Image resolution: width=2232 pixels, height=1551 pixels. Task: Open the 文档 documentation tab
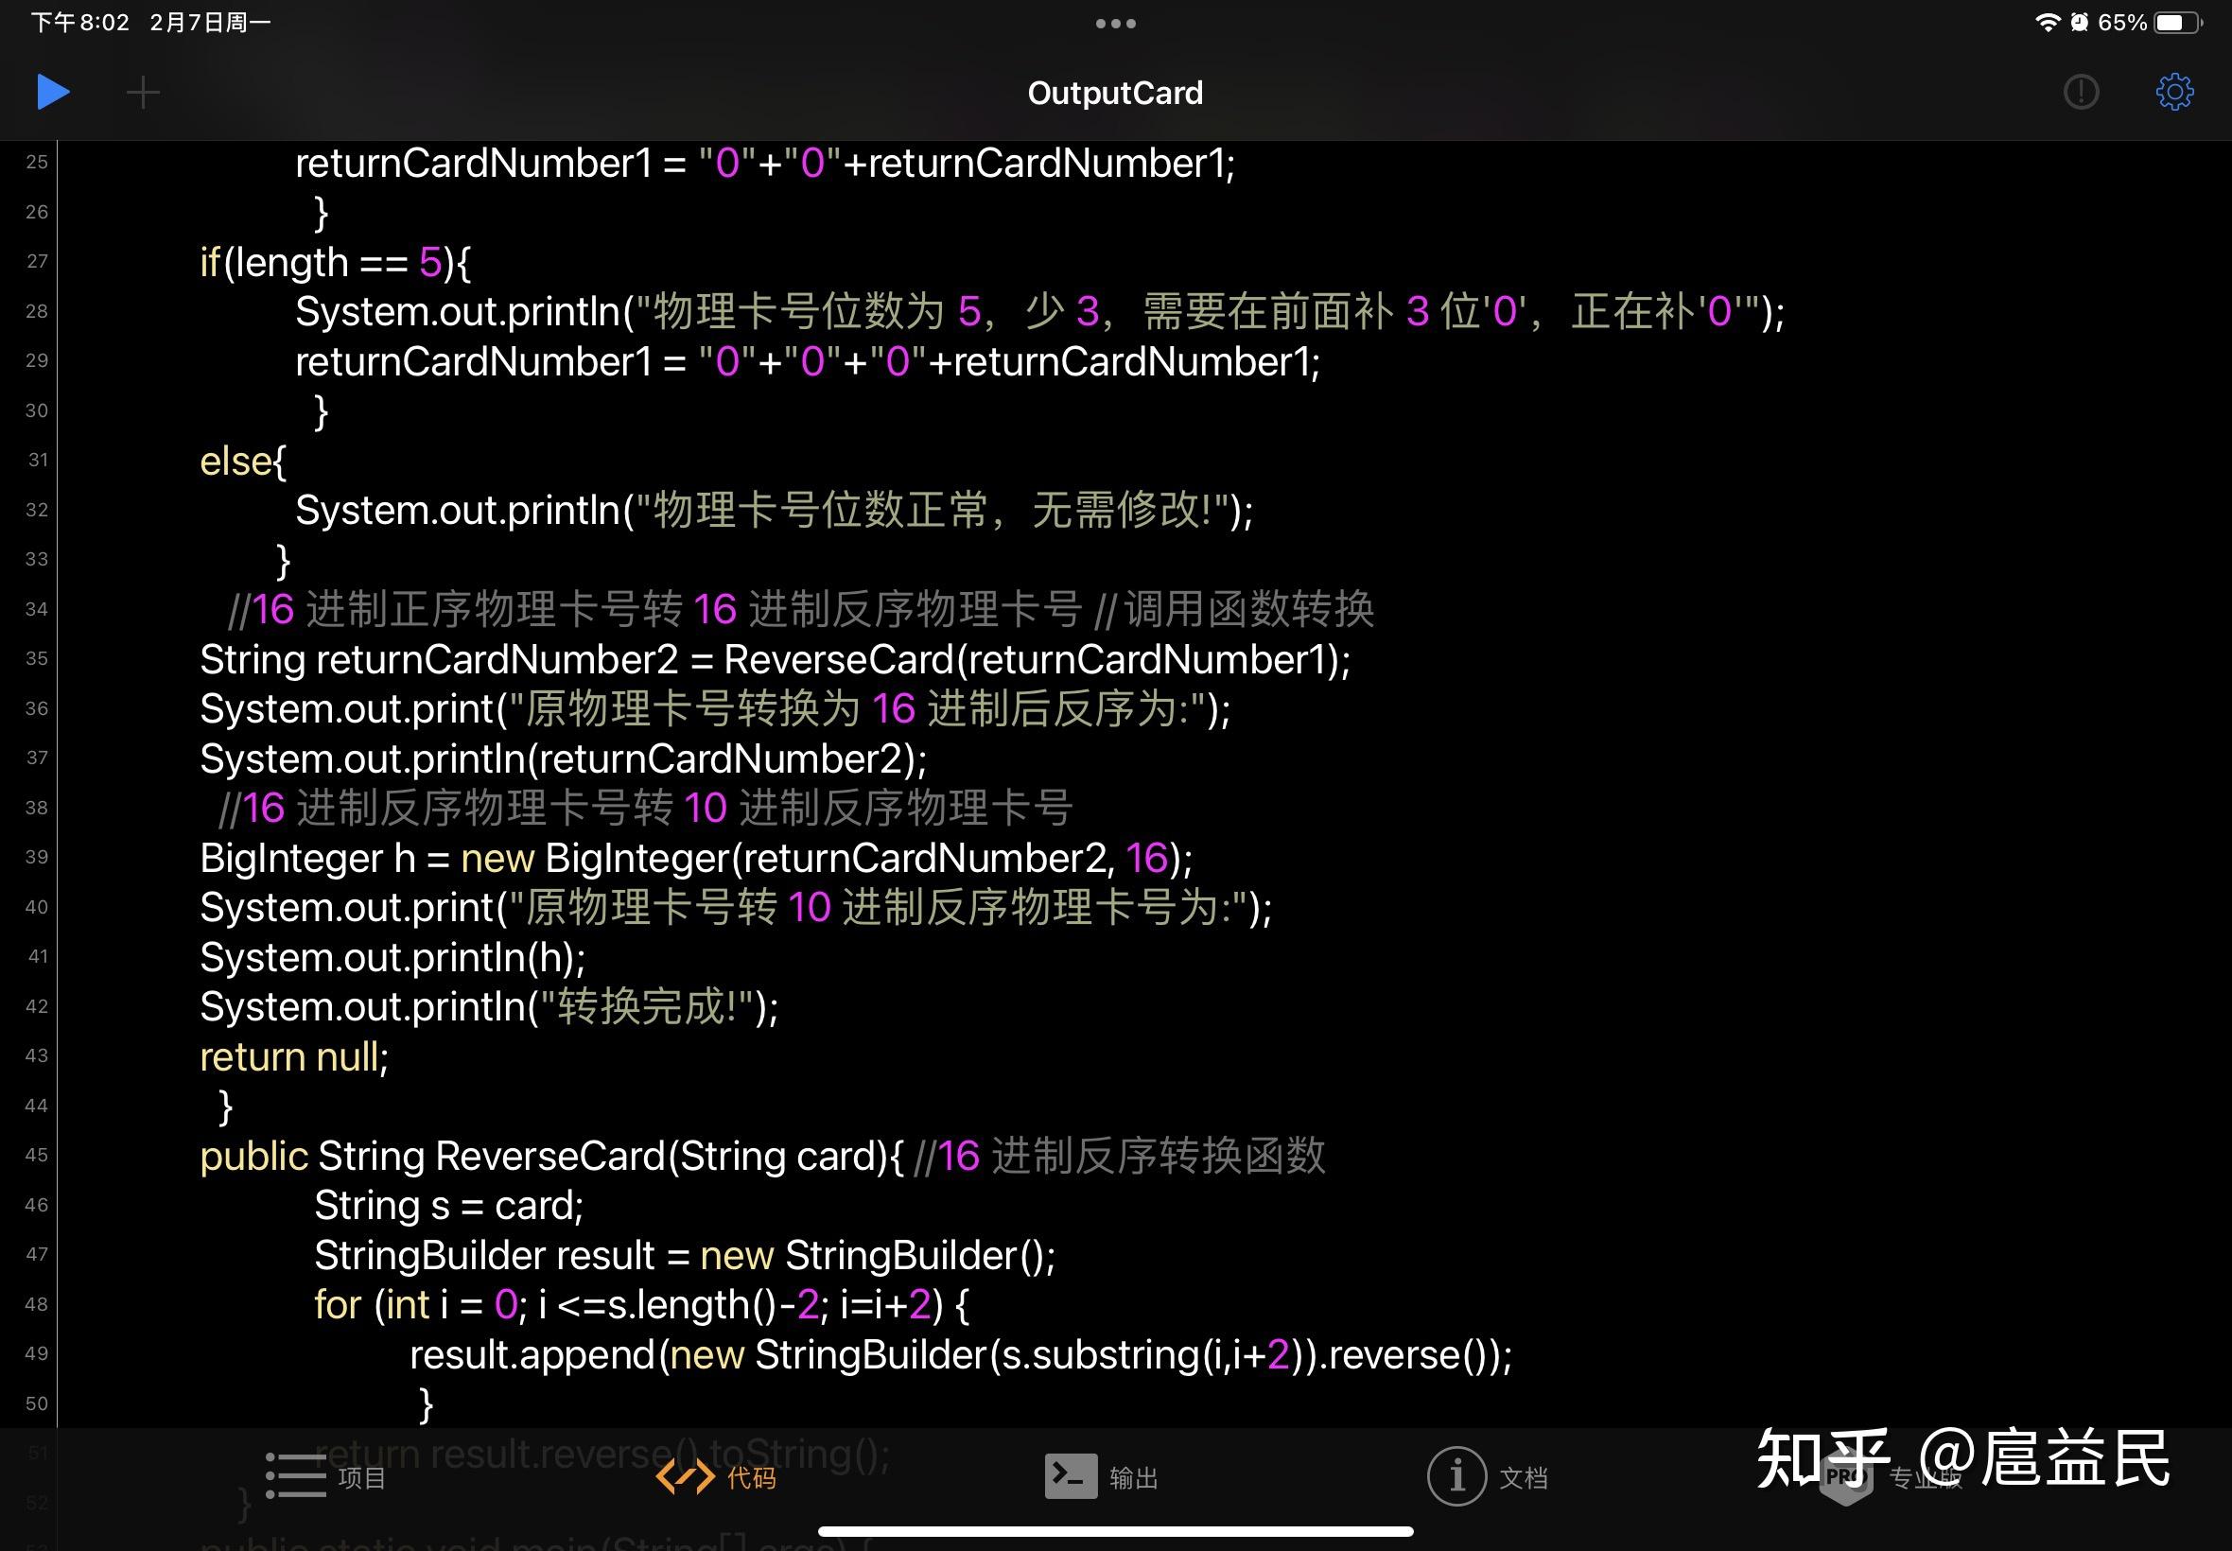1487,1476
